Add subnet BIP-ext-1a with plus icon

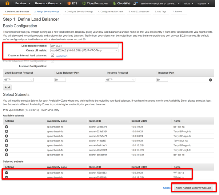point(6,127)
